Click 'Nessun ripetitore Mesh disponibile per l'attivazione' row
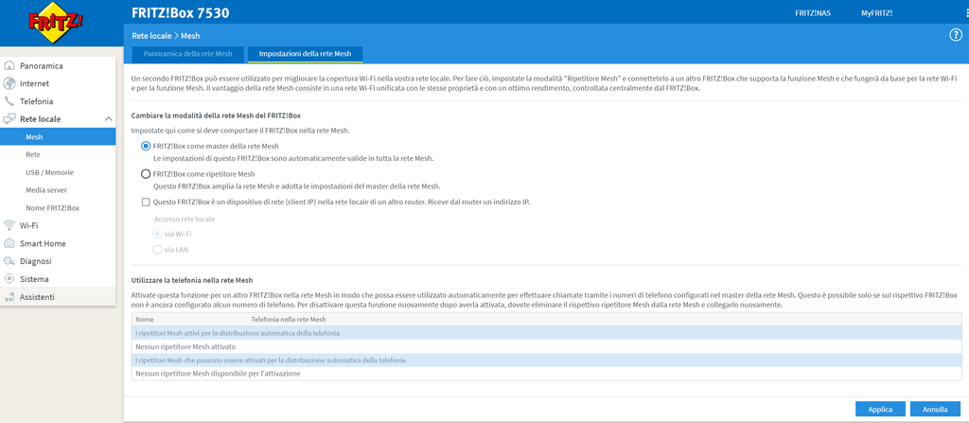 click(x=547, y=374)
